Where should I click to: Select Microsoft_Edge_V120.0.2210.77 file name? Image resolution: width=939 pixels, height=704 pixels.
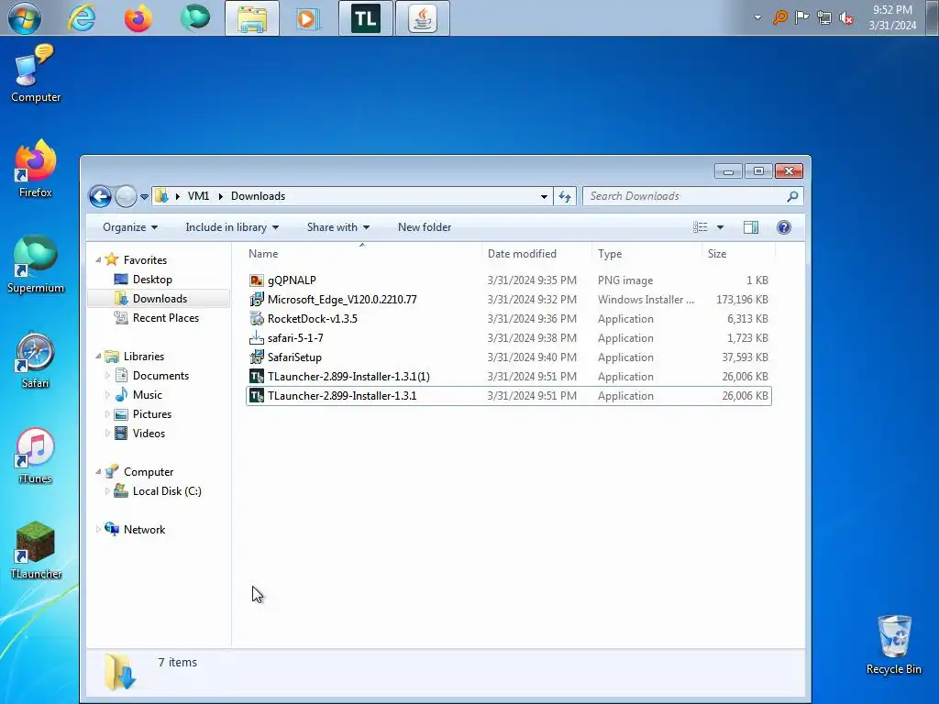(342, 300)
